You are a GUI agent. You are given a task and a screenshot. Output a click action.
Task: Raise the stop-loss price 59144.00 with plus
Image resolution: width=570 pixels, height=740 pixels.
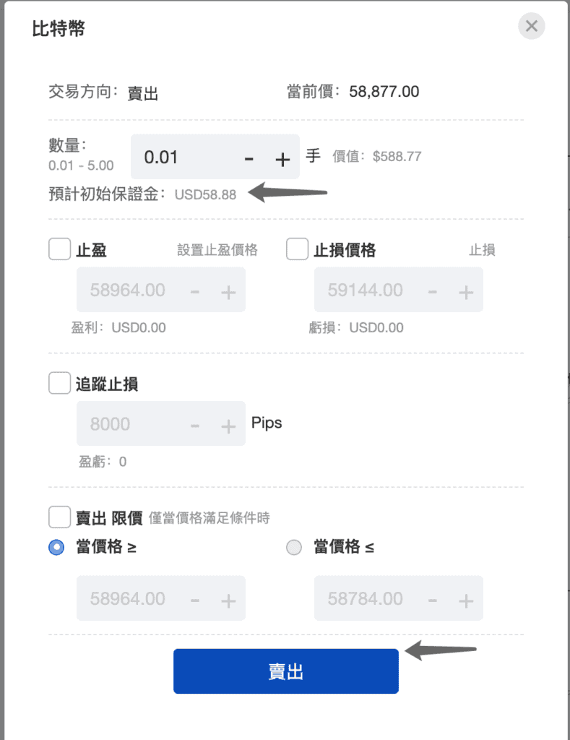466,293
